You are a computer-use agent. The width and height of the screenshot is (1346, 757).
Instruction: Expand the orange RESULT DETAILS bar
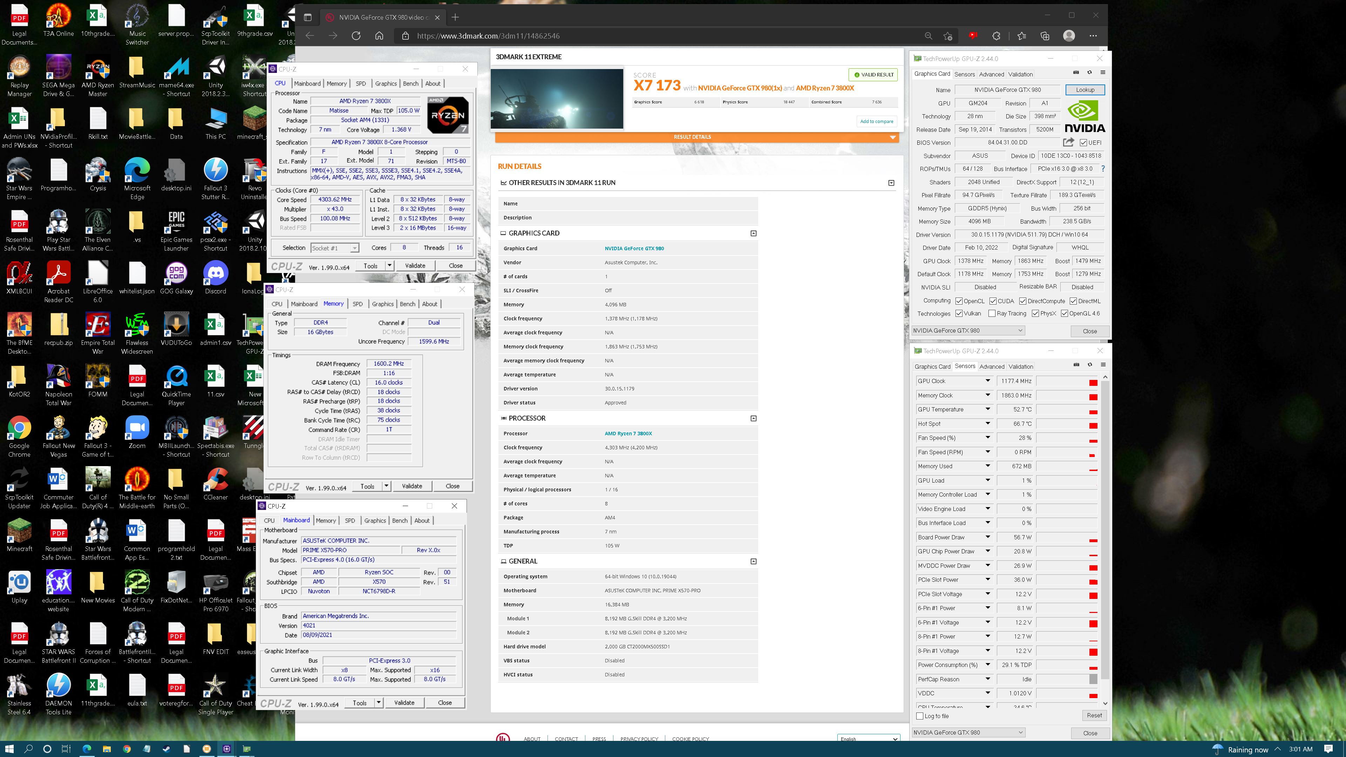pyautogui.click(x=696, y=137)
